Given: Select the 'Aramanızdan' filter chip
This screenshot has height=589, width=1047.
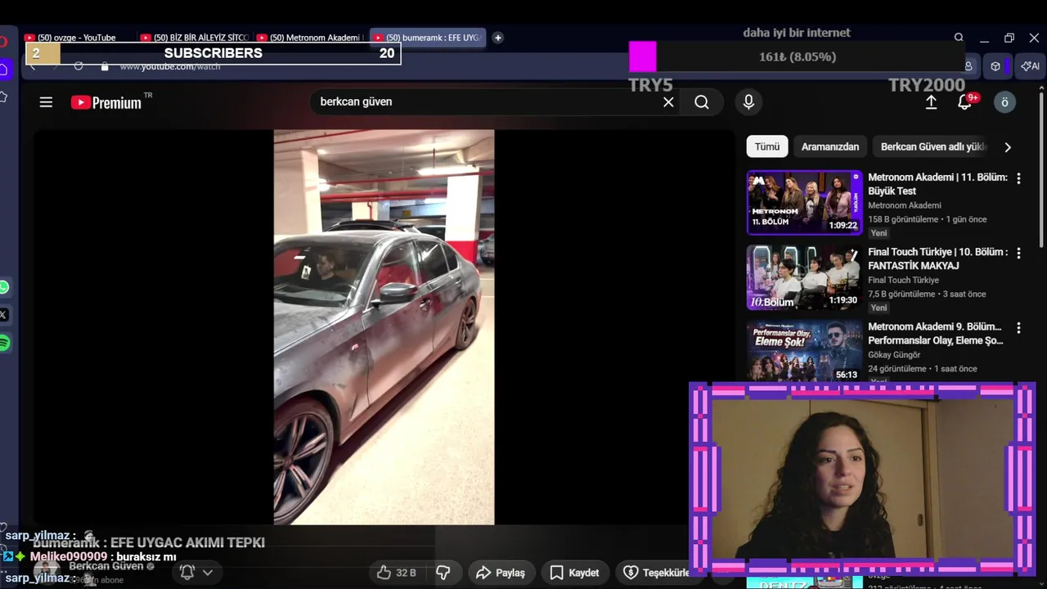Looking at the screenshot, I should (x=830, y=146).
